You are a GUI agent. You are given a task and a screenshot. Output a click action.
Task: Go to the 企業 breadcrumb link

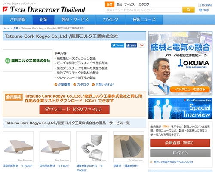point(15,28)
